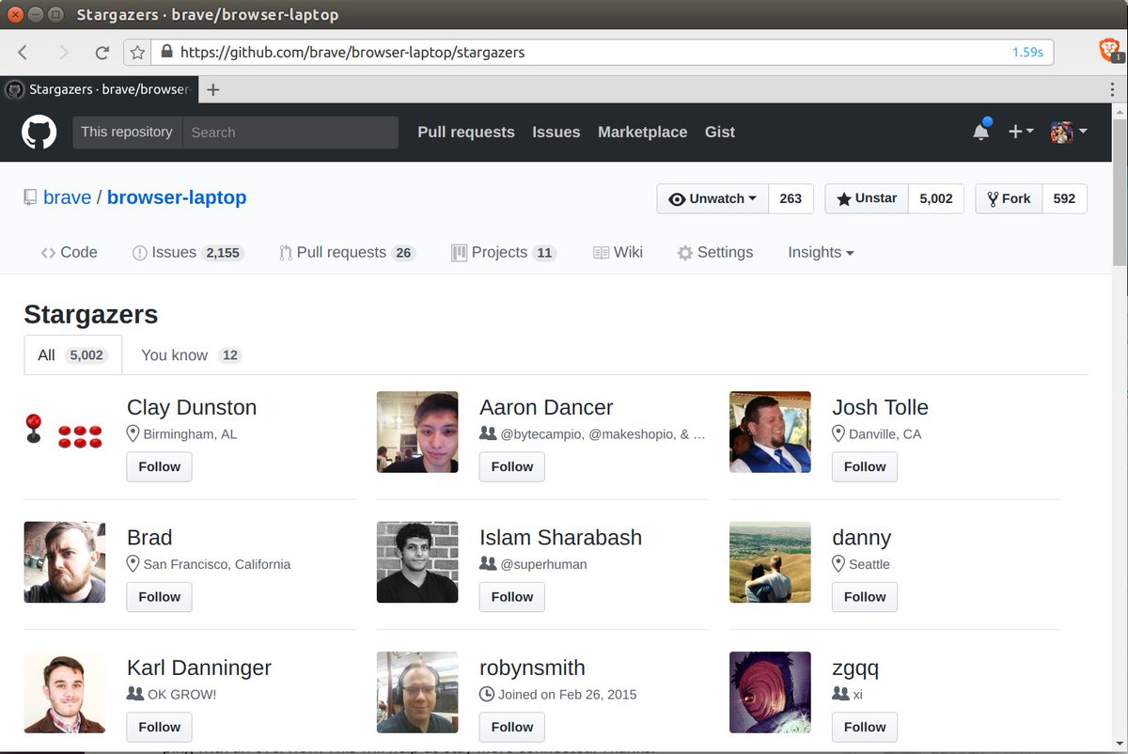Open a new browser tab
1128x754 pixels.
[213, 89]
